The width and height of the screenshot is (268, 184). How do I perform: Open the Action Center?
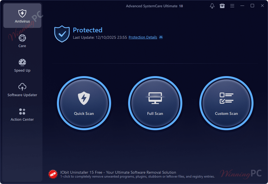click(22, 115)
